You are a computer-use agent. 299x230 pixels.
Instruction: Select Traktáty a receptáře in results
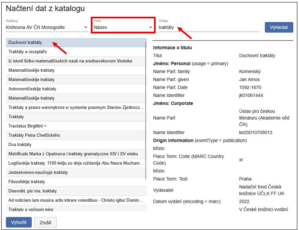click(x=76, y=52)
